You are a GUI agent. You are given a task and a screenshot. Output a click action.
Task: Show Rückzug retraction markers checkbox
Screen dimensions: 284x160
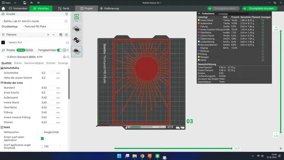[x=263, y=51]
